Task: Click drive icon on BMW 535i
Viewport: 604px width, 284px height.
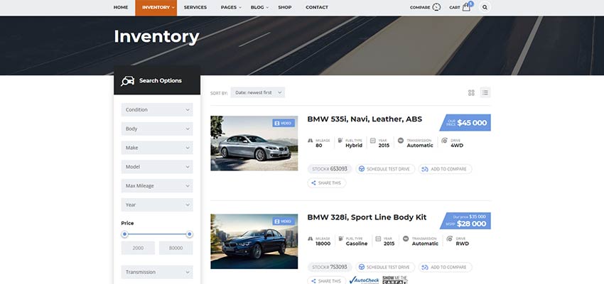Action: 445,141
